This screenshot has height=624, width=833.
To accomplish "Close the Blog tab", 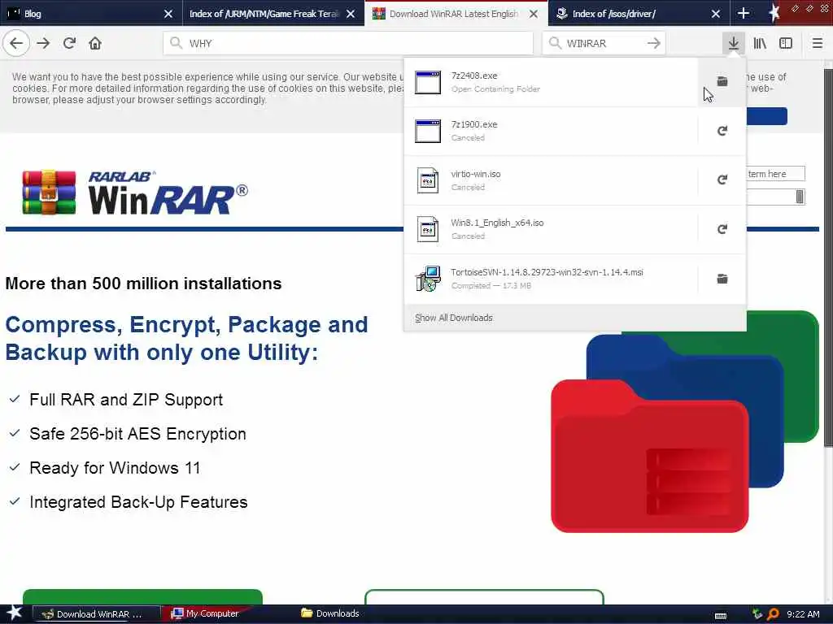I will point(168,14).
